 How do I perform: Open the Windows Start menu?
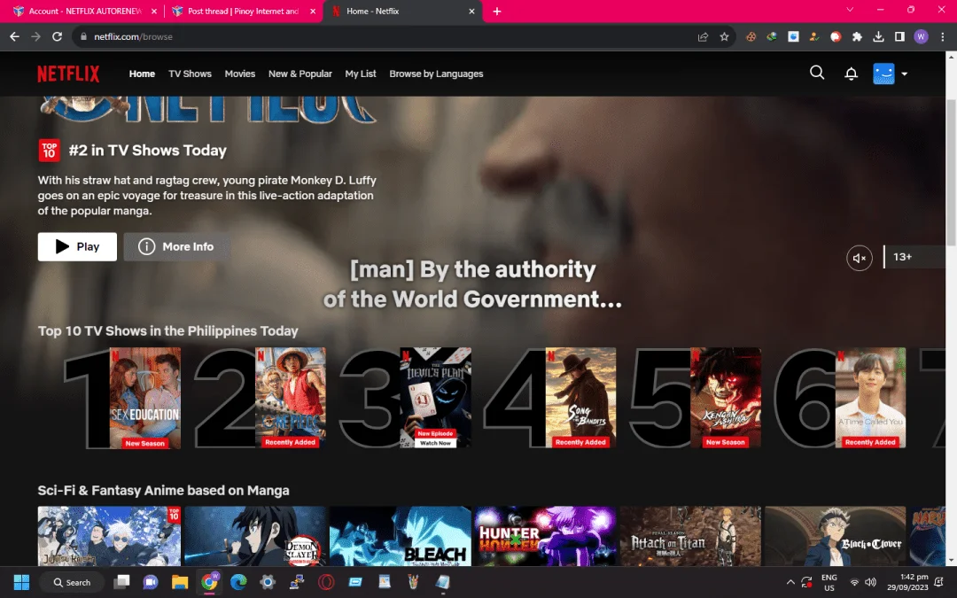21,582
